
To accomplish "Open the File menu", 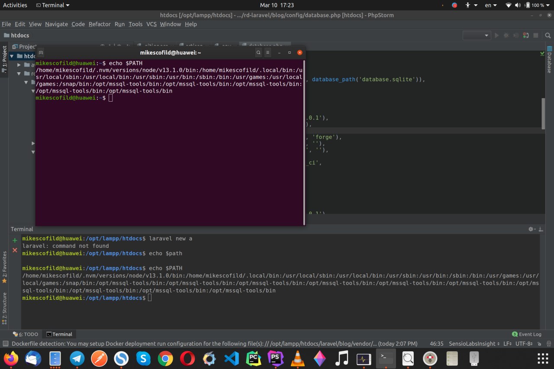I will point(6,24).
